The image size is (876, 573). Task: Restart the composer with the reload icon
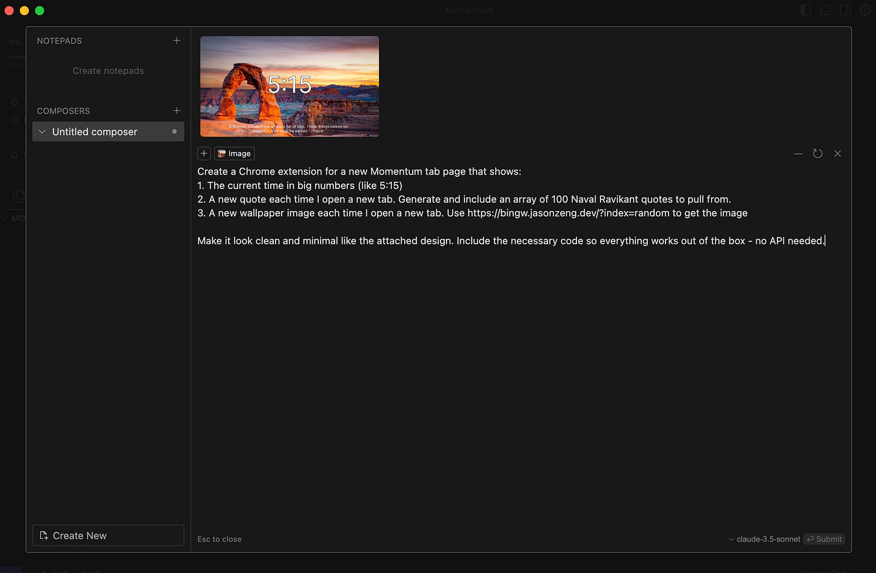[817, 153]
